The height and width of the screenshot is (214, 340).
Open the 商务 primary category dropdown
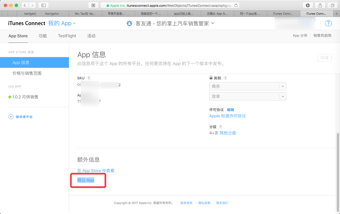[248, 86]
